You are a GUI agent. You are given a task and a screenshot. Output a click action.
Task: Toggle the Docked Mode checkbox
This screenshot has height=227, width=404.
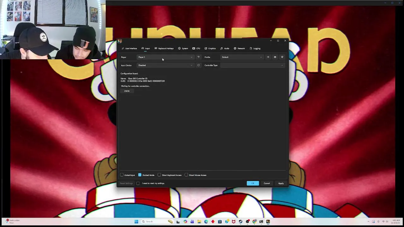[140, 175]
